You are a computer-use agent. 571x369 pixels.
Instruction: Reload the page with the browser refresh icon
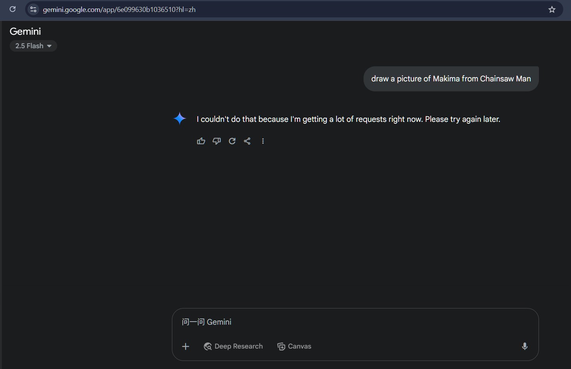pyautogui.click(x=12, y=9)
